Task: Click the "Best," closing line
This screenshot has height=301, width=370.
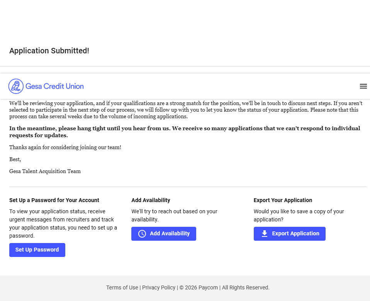Action: point(15,159)
